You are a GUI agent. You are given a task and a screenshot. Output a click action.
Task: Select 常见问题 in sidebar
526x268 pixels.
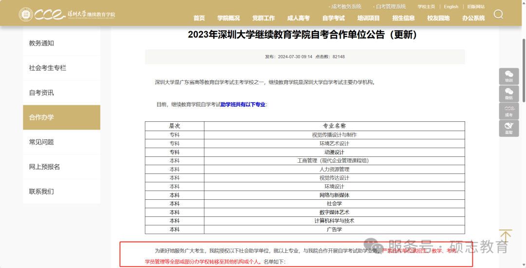click(x=61, y=142)
